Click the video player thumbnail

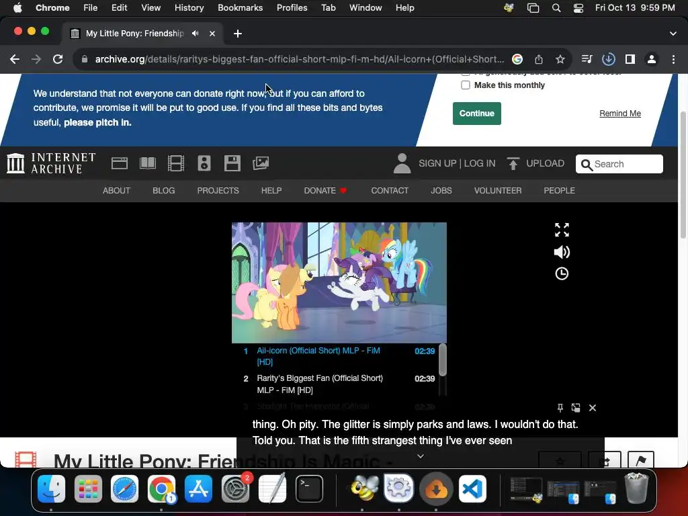pyautogui.click(x=339, y=283)
